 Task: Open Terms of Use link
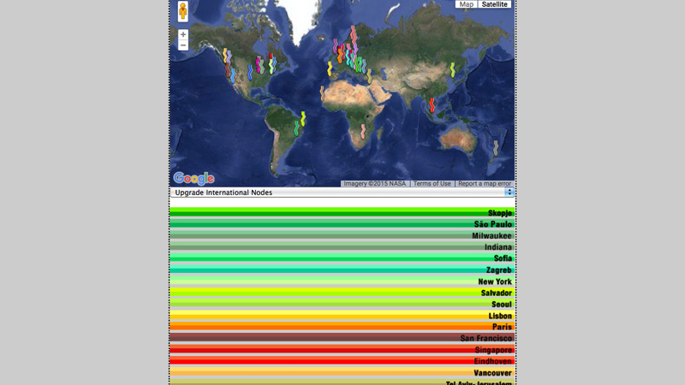(432, 184)
